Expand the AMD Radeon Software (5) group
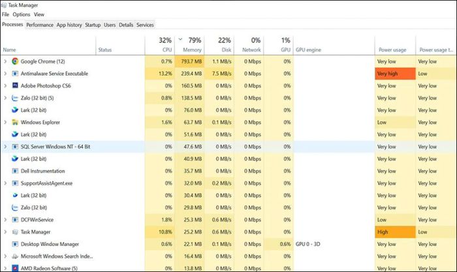Screen dimensions: 457x272 5,268
